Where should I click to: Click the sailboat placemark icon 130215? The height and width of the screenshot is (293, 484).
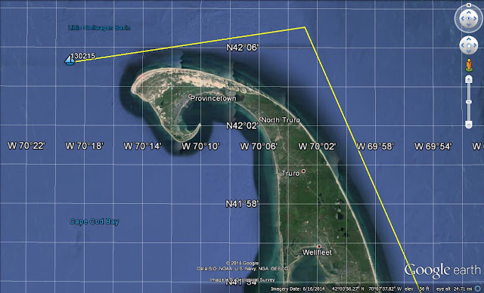pos(70,60)
